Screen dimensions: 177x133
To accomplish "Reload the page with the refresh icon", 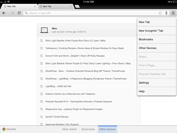I will (19, 13).
